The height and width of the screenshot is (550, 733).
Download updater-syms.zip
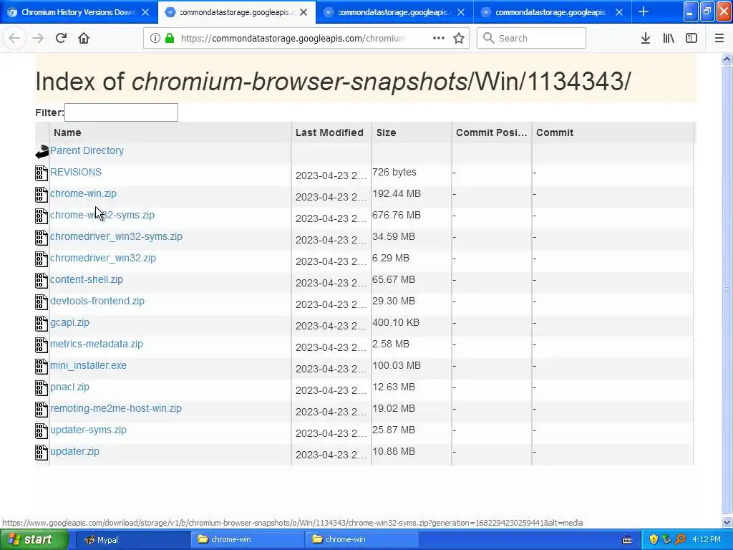pos(88,430)
